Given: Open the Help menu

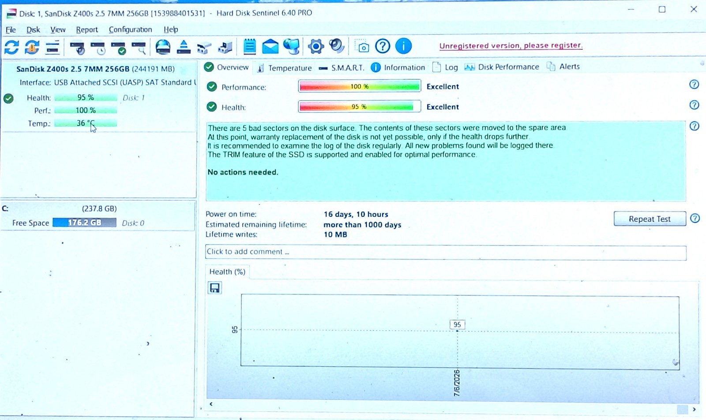Looking at the screenshot, I should (x=171, y=30).
